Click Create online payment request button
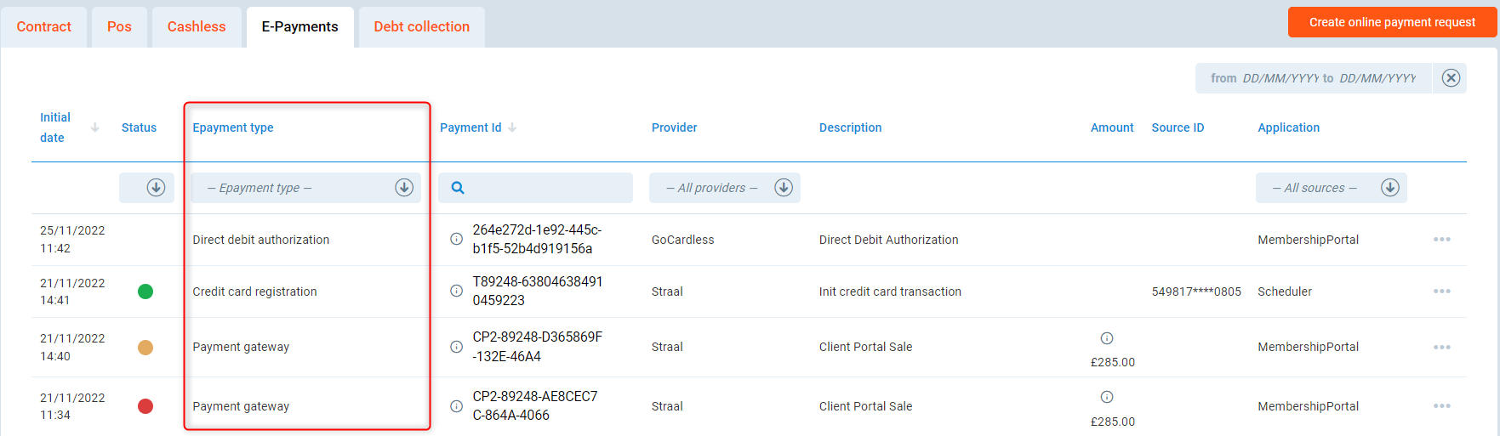 [x=1391, y=22]
